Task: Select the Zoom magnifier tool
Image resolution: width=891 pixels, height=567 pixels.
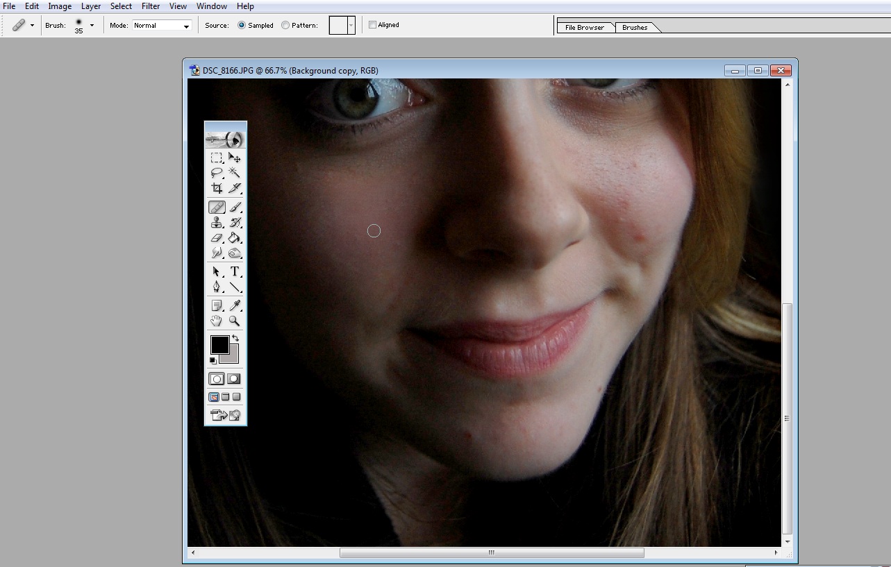Action: click(235, 321)
